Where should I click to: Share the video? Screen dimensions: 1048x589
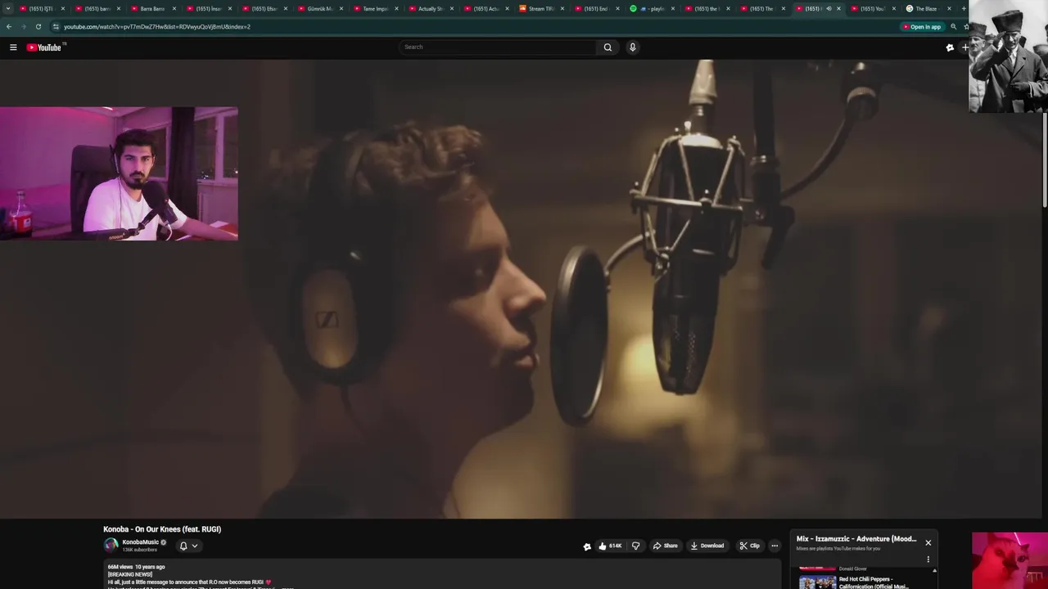point(665,546)
